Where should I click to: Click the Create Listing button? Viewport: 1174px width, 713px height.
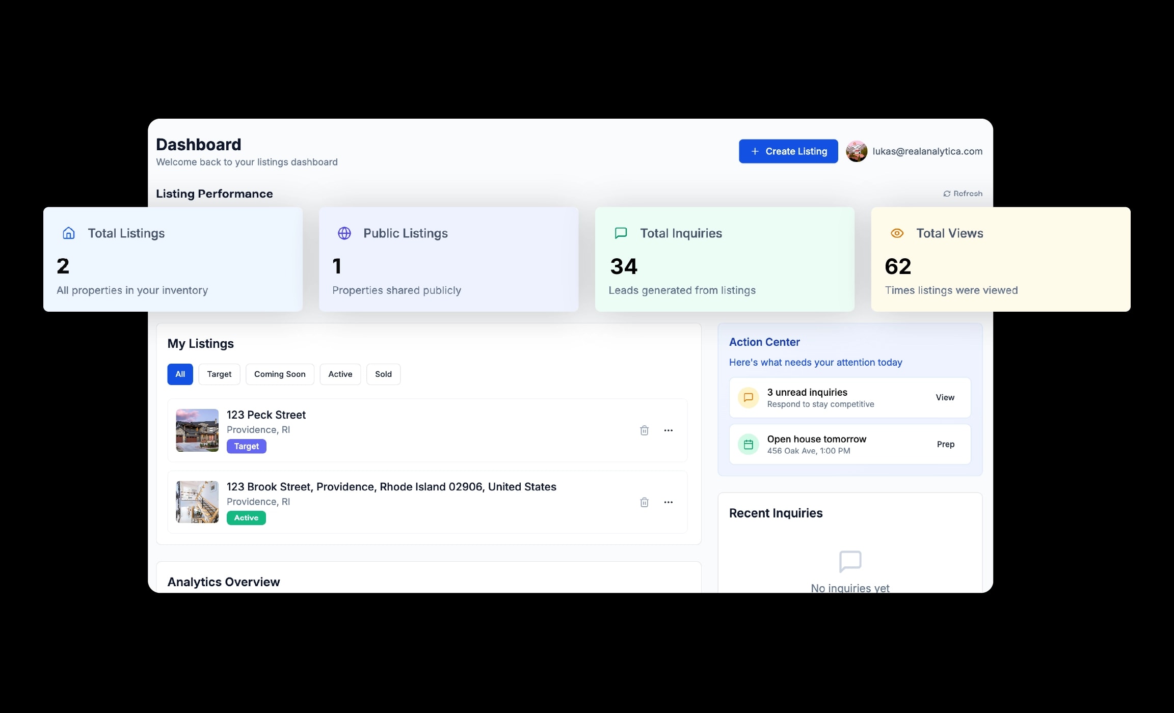pos(788,151)
